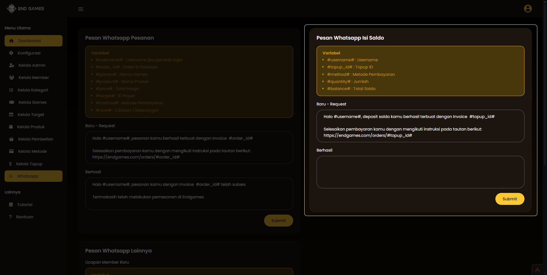The width and height of the screenshot is (547, 275).
Task: Click the End Games logo
Action: [25, 9]
